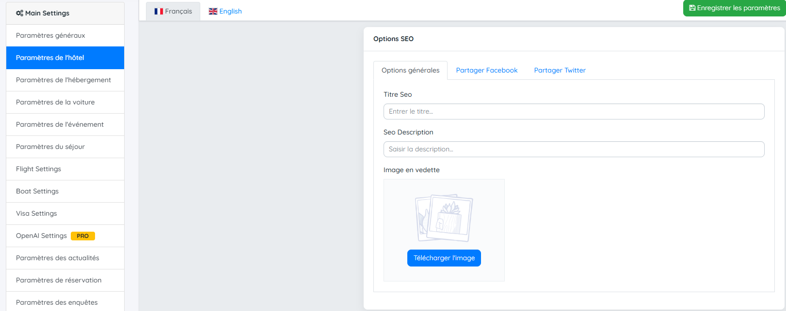
Task: Click the UK flag icon
Action: point(213,11)
